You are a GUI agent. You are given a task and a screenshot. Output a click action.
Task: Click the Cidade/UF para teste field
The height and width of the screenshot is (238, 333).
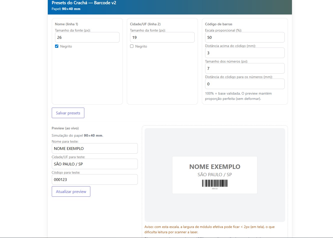[95, 164]
